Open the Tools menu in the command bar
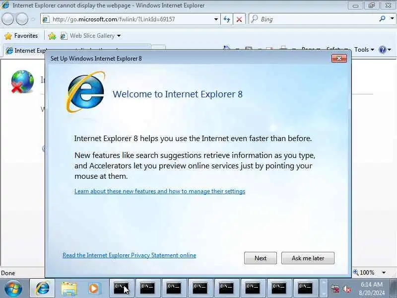Screen dimensions: 397x298 [x=364, y=49]
